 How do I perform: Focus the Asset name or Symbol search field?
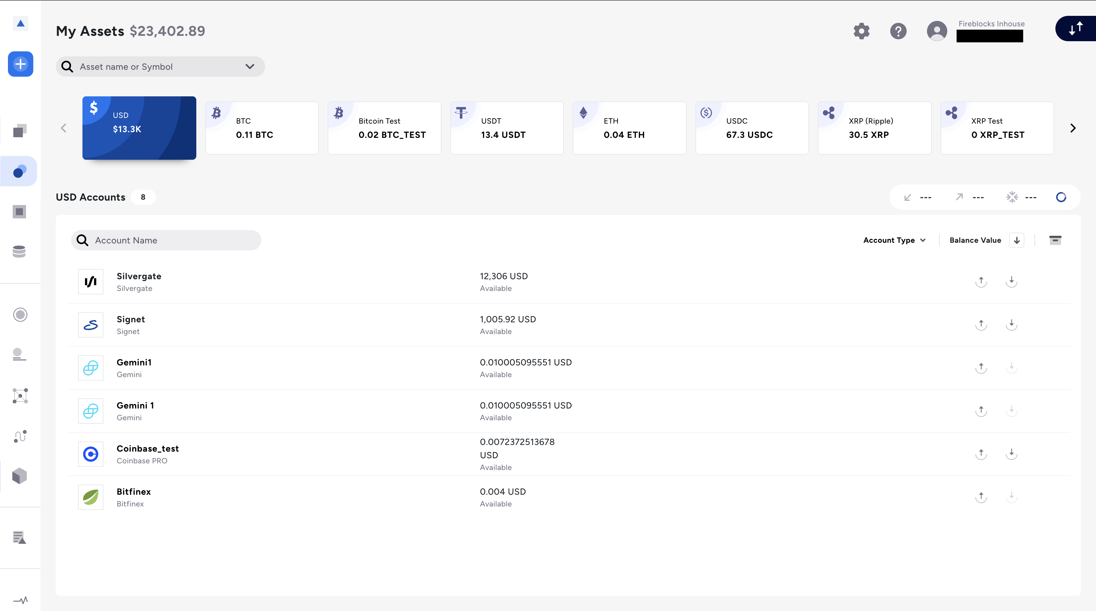[x=160, y=67]
